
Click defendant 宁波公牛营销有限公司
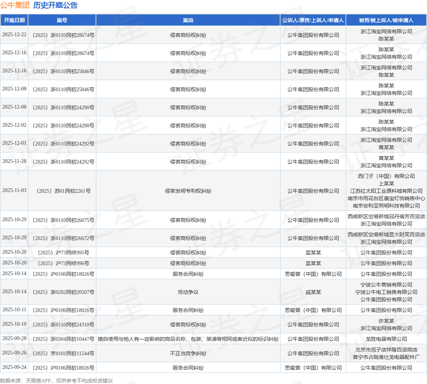[x=386, y=285]
